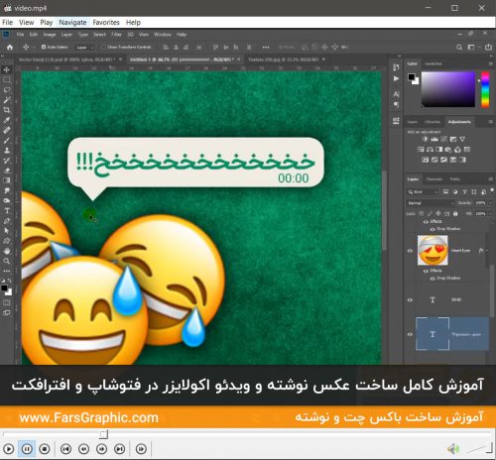The image size is (496, 460).
Task: Select the Healing Brush tool
Action: tap(6, 130)
